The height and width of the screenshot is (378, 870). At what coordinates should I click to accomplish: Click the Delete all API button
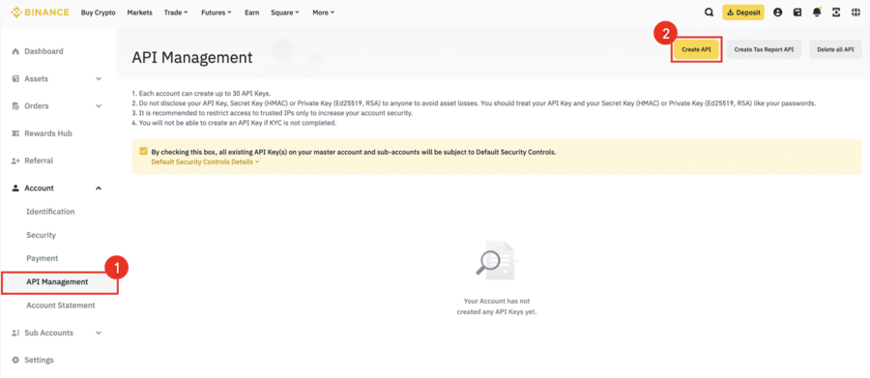point(835,49)
